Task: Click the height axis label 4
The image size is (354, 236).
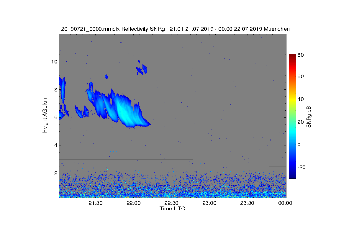Action: pos(55,145)
